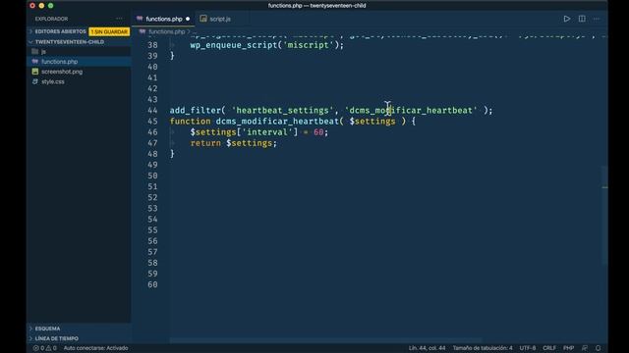
Task: Click the horizontal scrollbar below the editor
Action: [x=325, y=340]
